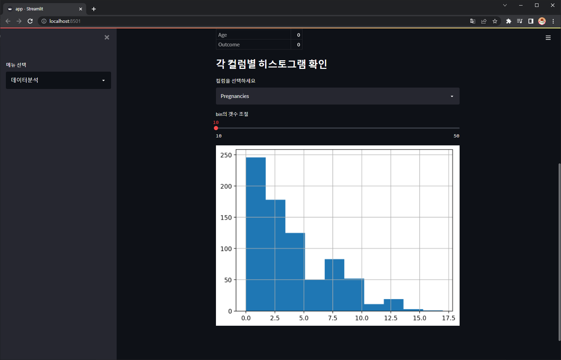
Task: Click the Age row in table
Action: [259, 35]
